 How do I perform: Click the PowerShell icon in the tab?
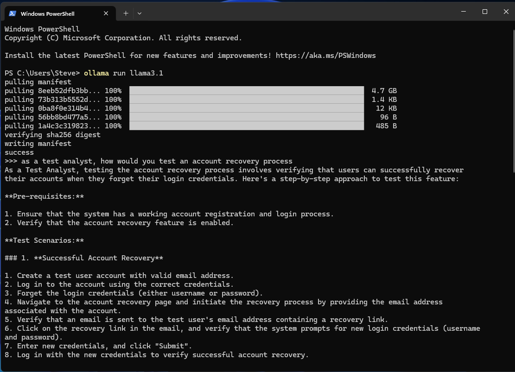(x=13, y=13)
